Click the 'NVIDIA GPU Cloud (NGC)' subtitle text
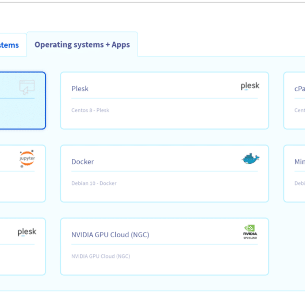 (x=101, y=256)
